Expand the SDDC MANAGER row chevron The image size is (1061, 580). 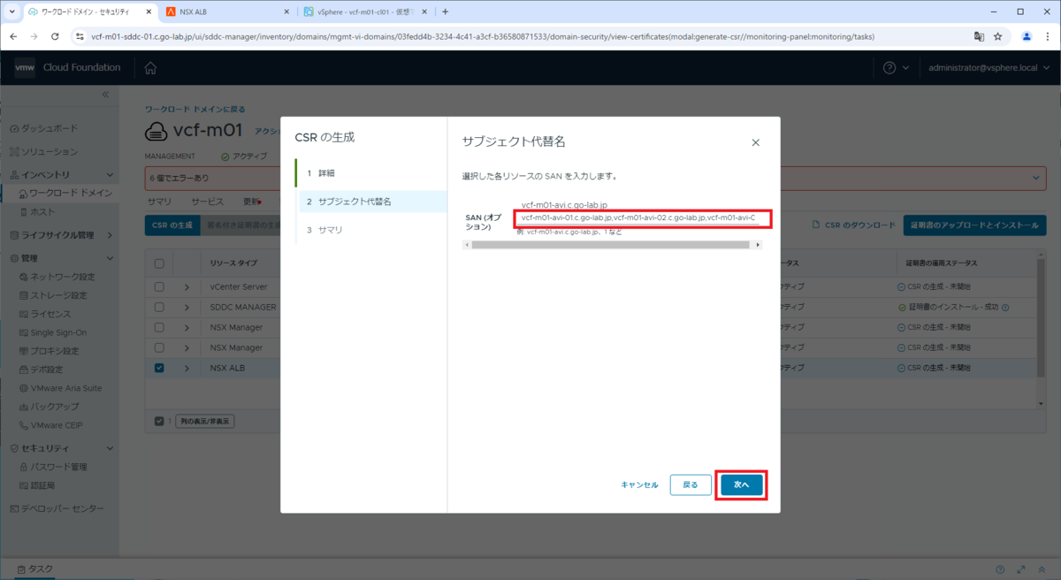[x=187, y=307]
